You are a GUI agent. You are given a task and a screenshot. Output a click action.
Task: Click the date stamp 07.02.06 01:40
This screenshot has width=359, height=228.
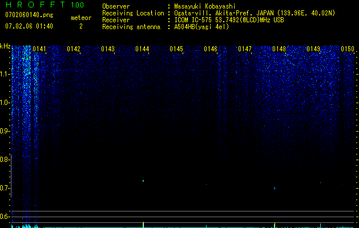tap(29, 26)
